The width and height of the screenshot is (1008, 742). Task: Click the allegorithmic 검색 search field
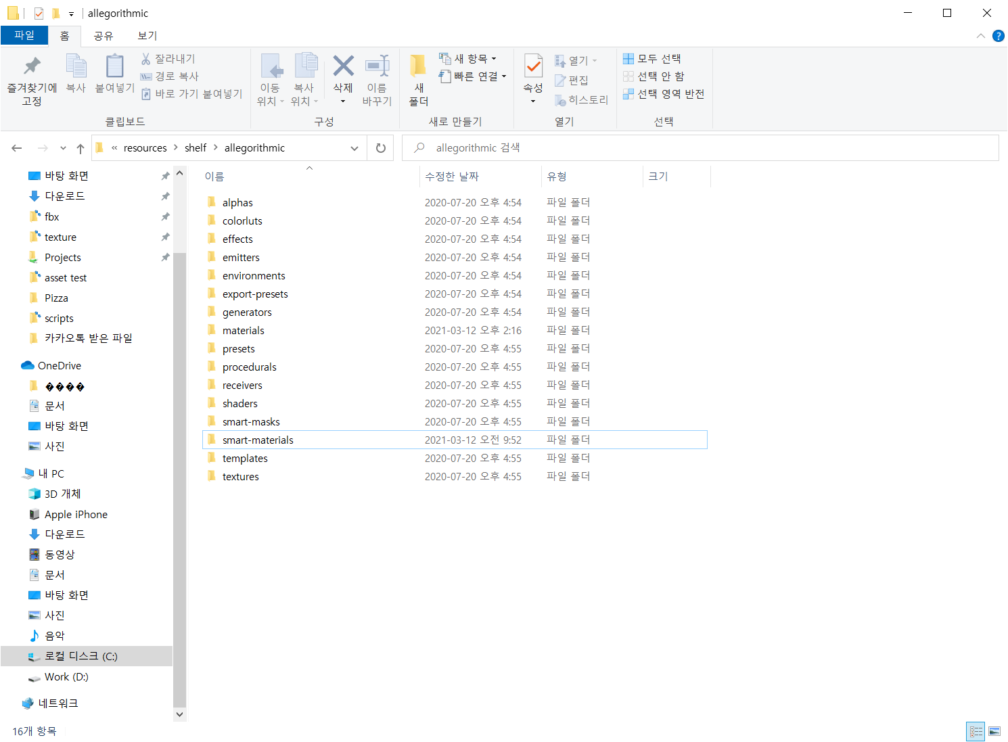700,148
